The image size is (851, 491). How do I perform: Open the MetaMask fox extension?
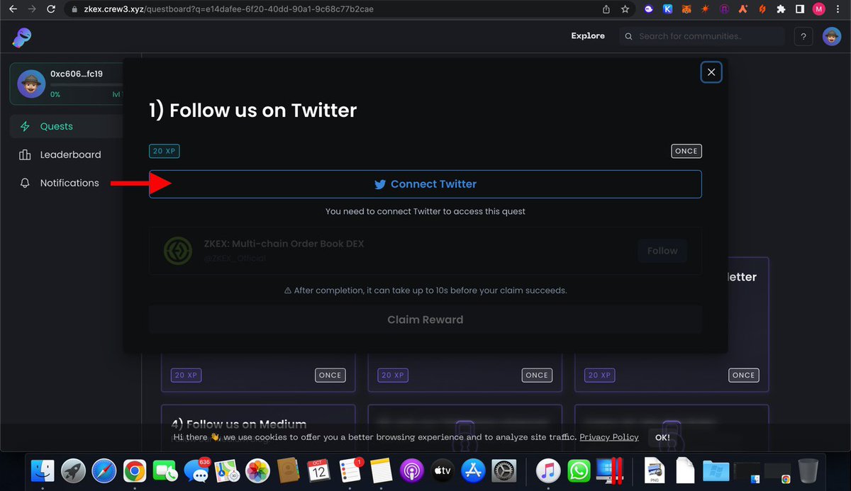coord(686,9)
